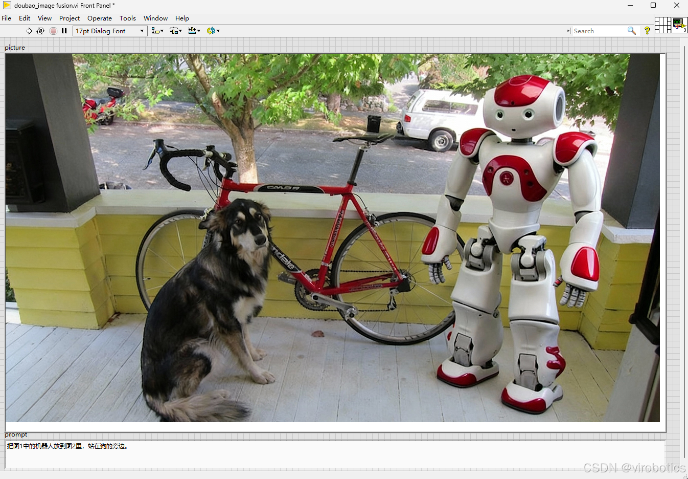Open the View menu

(x=44, y=18)
